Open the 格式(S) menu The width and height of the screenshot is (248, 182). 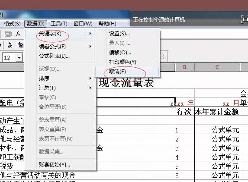coord(12,24)
